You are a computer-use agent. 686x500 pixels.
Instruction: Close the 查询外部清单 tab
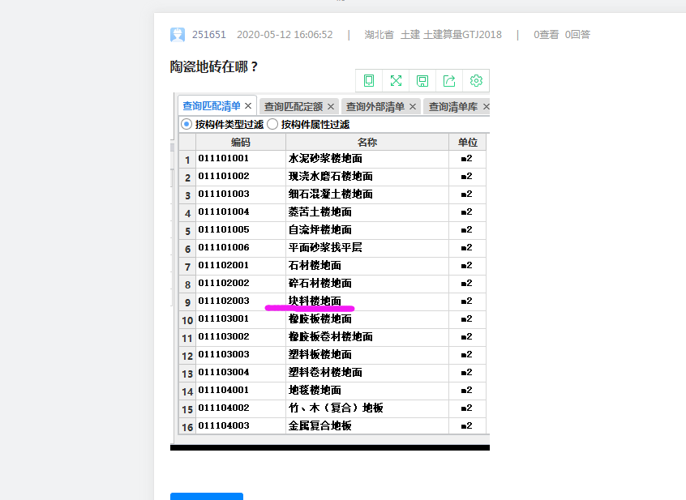tap(413, 107)
